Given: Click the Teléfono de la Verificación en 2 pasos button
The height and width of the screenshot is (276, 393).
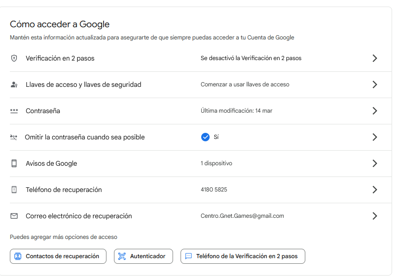Looking at the screenshot, I should [x=242, y=256].
